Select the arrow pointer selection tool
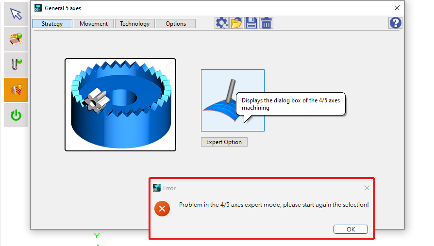Screen dimensions: 434x246 (x=16, y=14)
